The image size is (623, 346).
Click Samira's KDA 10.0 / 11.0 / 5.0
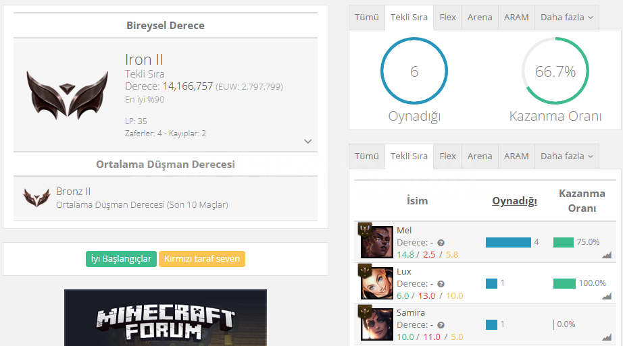click(430, 337)
